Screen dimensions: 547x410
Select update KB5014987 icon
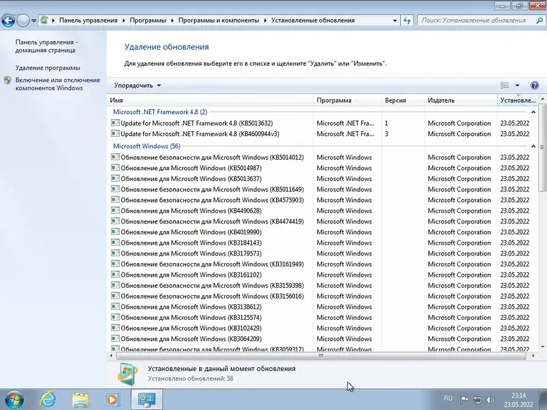pos(115,167)
